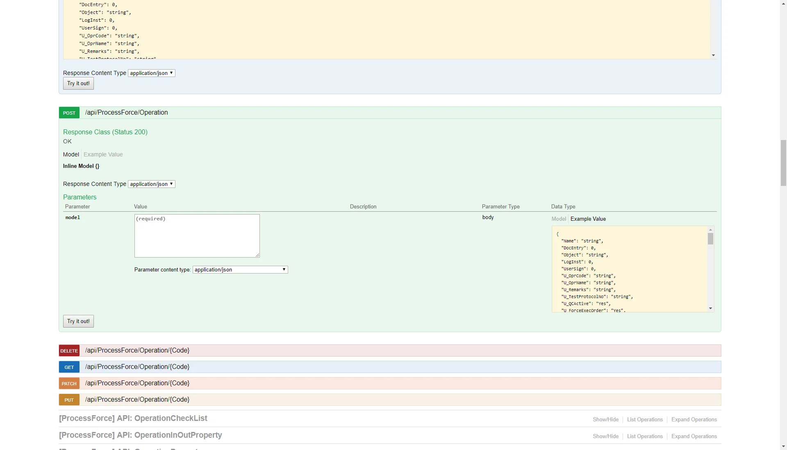Screen dimensions: 787x450
Task: Click Expand Operations for OperationCheckList
Action: (694, 419)
